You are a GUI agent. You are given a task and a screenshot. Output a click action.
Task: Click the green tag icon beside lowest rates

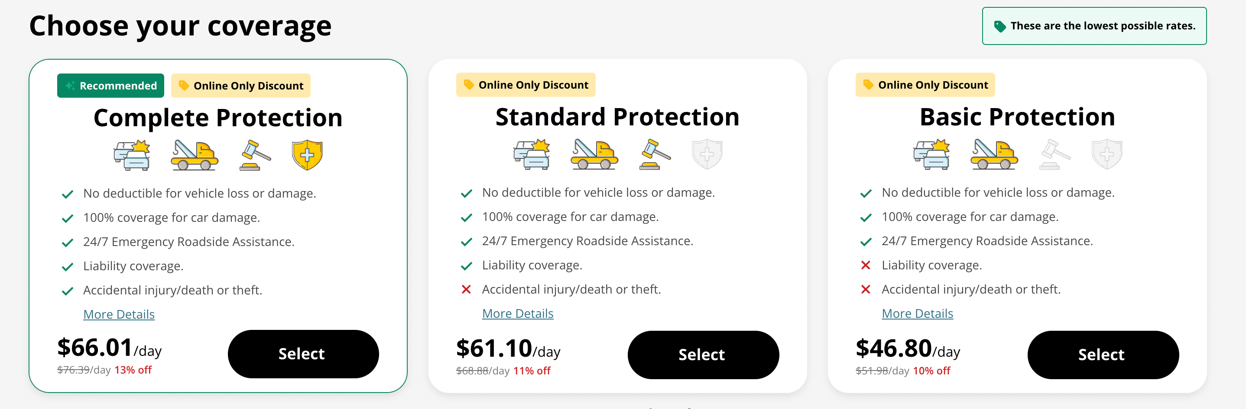(999, 26)
